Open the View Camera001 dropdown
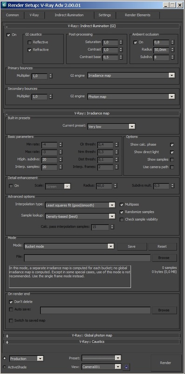Viewport: 185px width, 374px height. point(101,367)
